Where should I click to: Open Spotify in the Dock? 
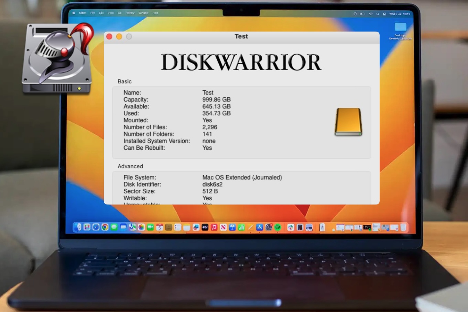pos(277,227)
